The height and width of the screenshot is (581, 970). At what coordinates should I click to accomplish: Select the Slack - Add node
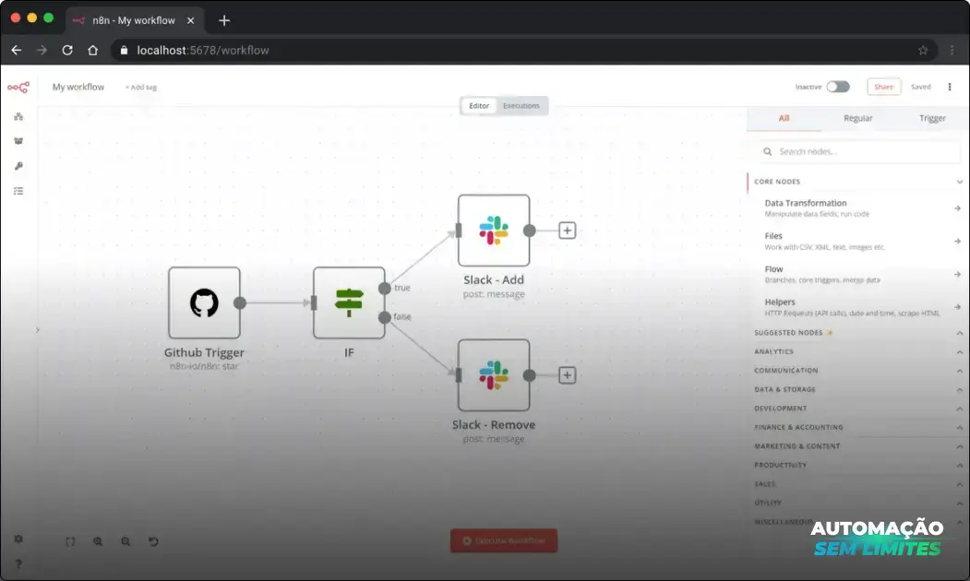tap(494, 230)
